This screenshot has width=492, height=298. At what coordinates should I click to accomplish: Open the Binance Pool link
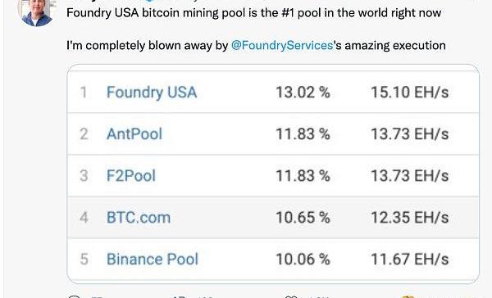(153, 260)
